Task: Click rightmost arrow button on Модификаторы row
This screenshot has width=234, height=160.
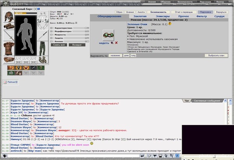Action: 88,32
